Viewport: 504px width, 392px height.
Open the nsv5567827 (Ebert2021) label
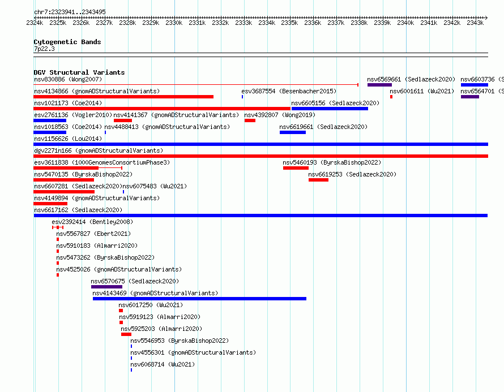point(93,234)
